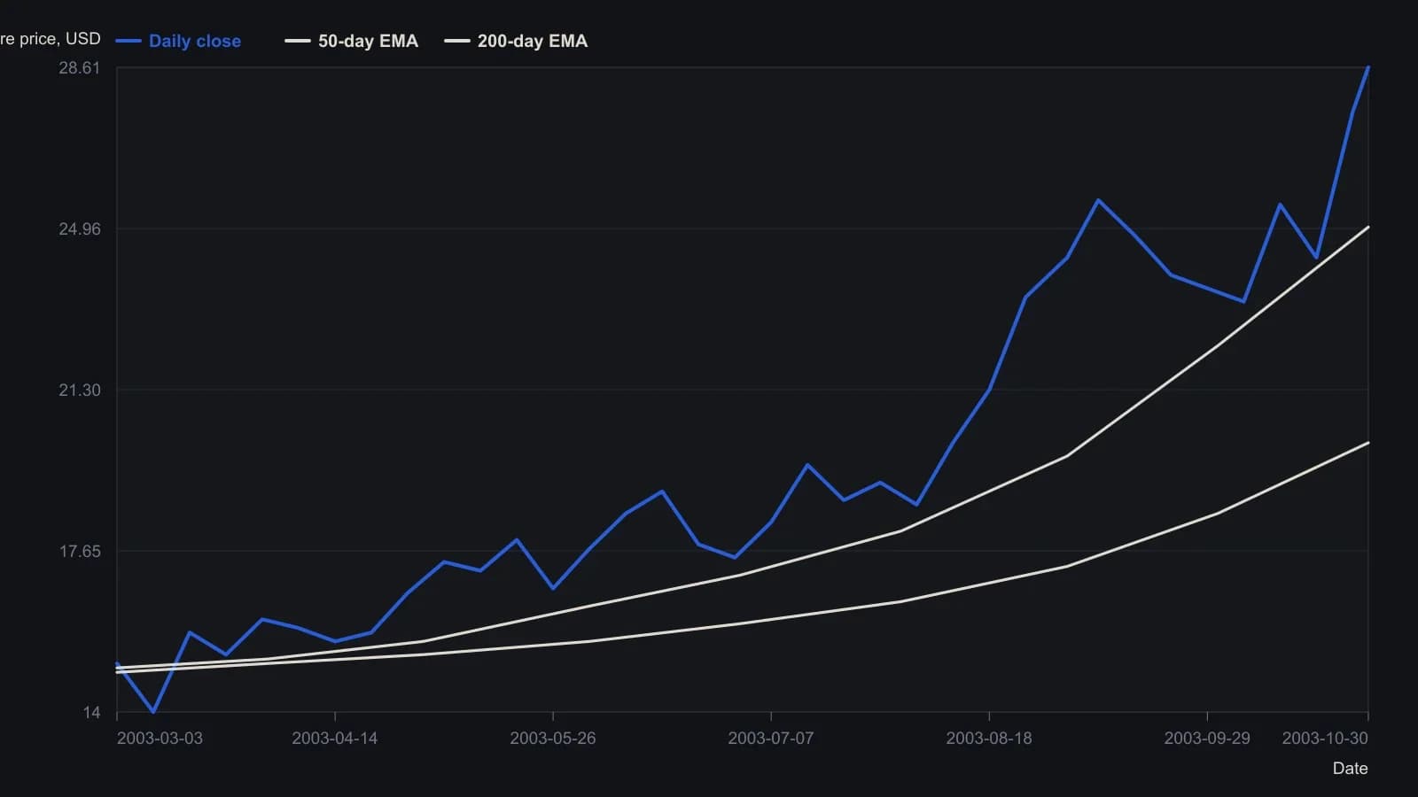Select the 21.30 y-axis tick label
Image resolution: width=1418 pixels, height=797 pixels.
pos(80,391)
